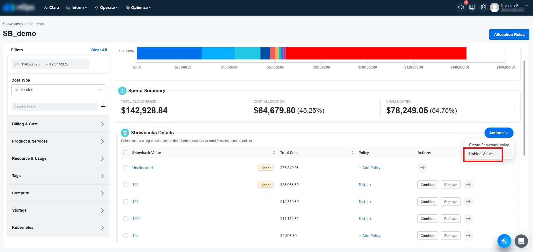Select the checkbox for showback value 101
Screen dimensions: 533x252
(126, 202)
